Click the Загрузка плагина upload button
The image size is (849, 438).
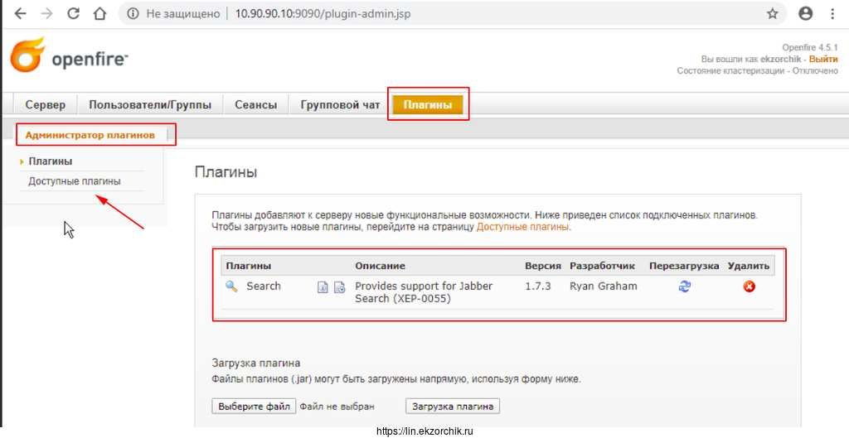pyautogui.click(x=453, y=407)
